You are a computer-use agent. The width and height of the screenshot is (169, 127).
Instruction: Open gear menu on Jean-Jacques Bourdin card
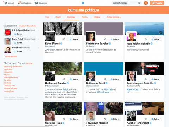click(146, 79)
